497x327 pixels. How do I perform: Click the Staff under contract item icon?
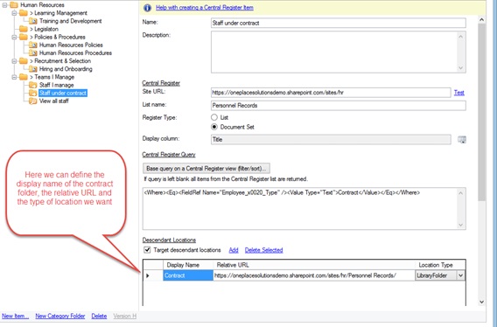pyautogui.click(x=33, y=94)
